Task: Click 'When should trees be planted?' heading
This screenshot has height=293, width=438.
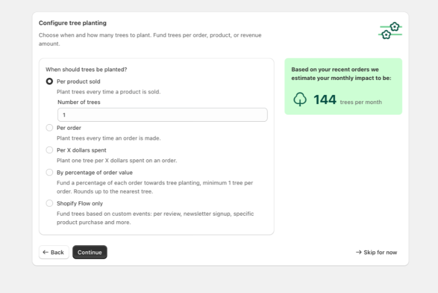Action: [86, 69]
